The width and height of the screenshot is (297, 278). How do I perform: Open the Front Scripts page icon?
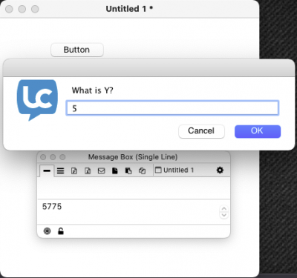(115, 171)
